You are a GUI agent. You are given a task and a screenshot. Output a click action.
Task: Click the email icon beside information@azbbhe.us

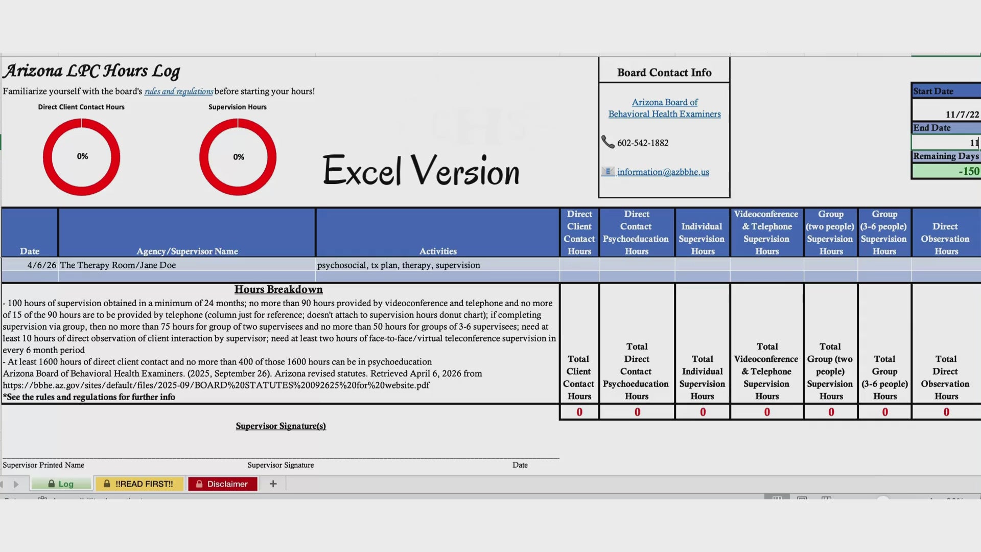tap(608, 172)
